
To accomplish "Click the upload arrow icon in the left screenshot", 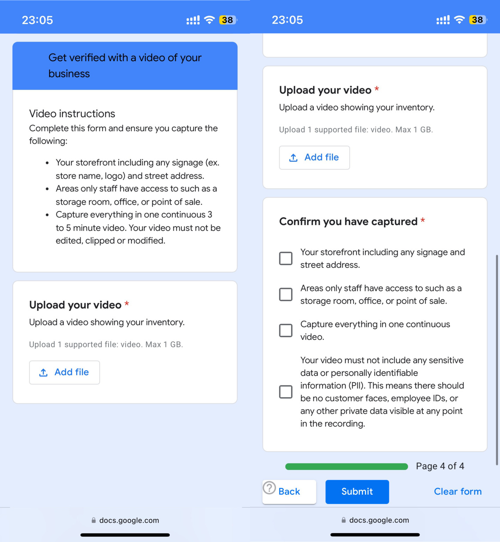I will pos(43,373).
